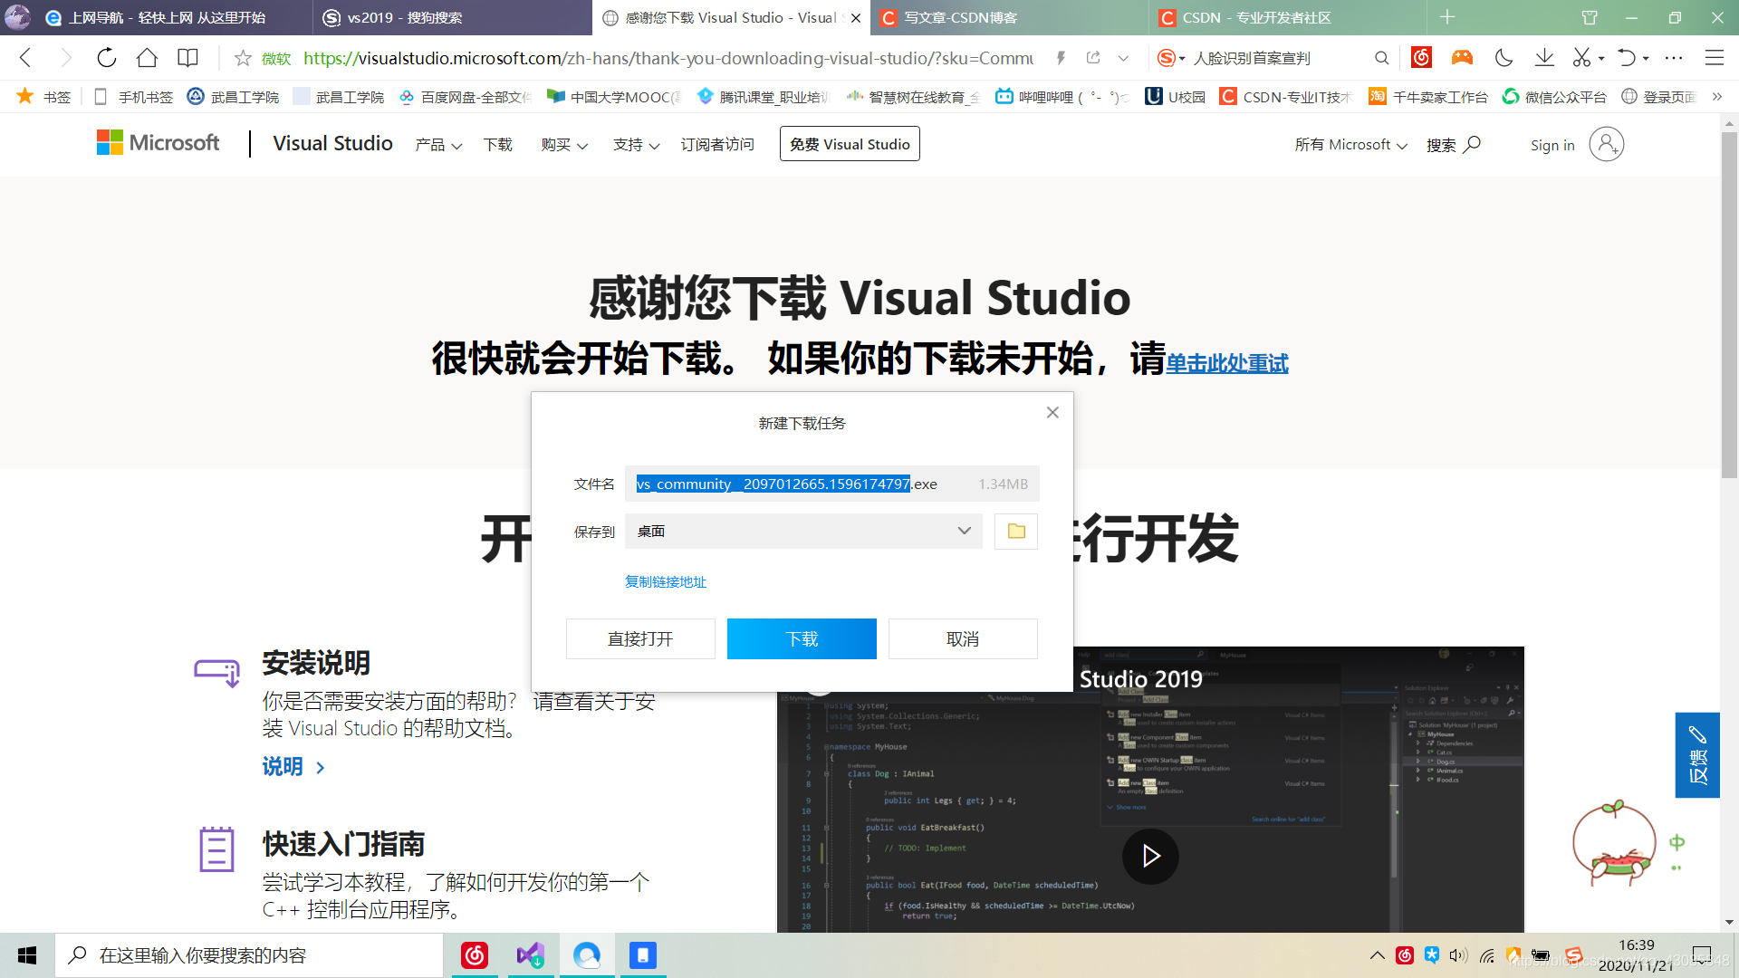This screenshot has width=1739, height=978.
Task: Click the 直接打开 button
Action: coord(640,639)
